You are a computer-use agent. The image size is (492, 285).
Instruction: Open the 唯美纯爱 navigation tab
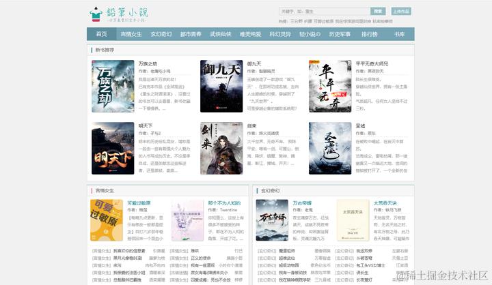pyautogui.click(x=250, y=34)
